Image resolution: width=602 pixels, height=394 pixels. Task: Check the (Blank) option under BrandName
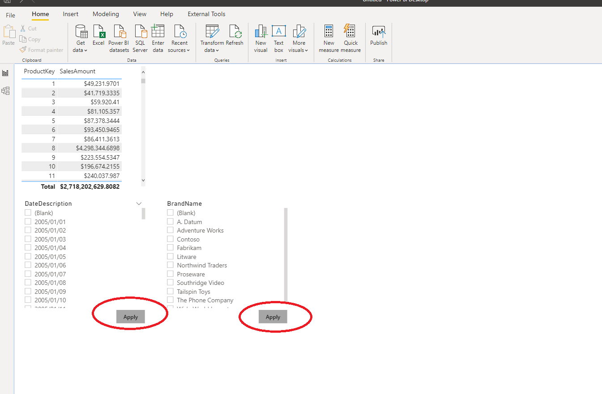170,212
